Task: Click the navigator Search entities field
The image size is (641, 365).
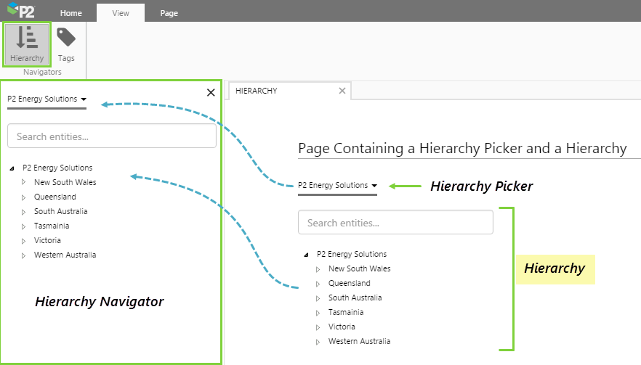Action: tap(112, 136)
